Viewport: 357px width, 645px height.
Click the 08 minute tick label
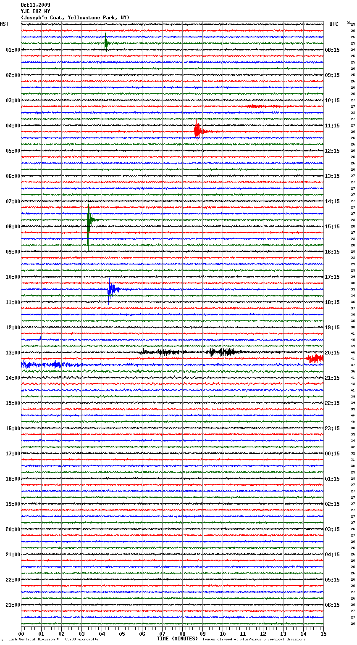click(x=182, y=634)
